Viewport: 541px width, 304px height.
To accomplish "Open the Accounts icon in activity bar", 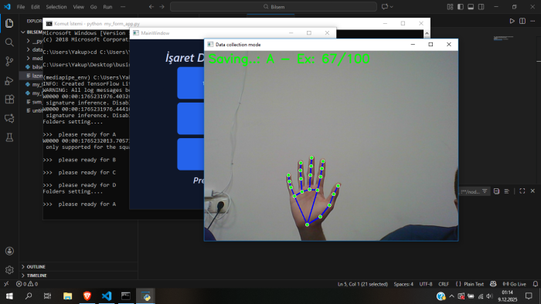I will pos(9,251).
